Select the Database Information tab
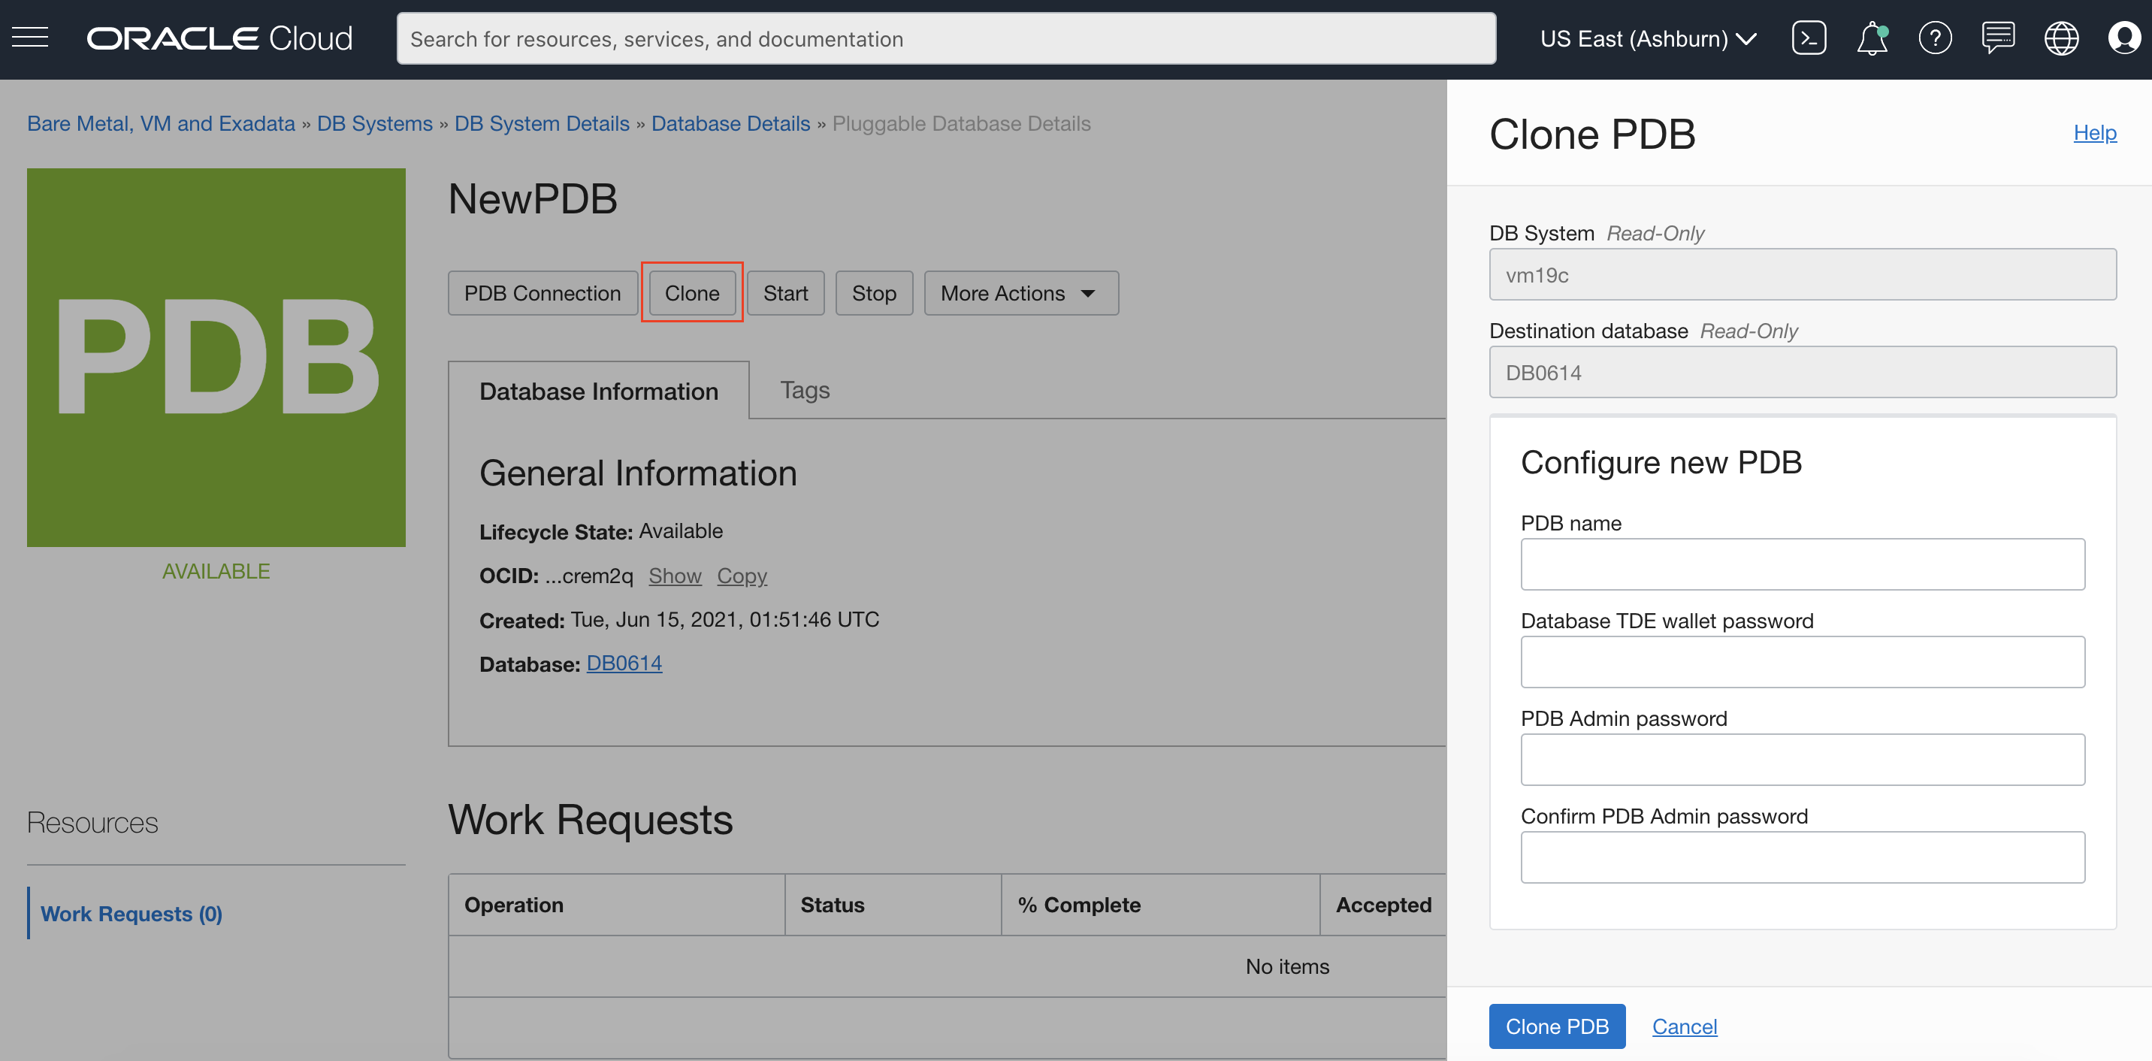2152x1061 pixels. (x=598, y=391)
